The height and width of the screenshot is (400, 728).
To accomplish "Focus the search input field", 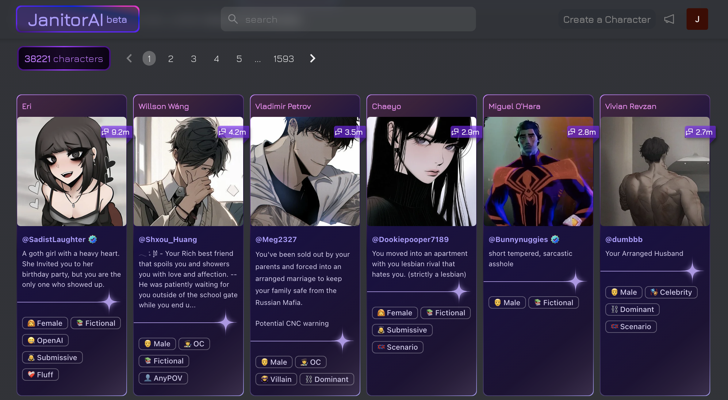I will coord(348,19).
